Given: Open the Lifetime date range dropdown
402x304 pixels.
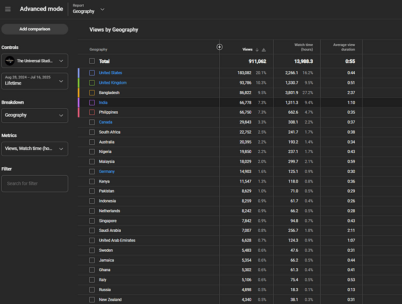Looking at the screenshot, I should click(35, 81).
